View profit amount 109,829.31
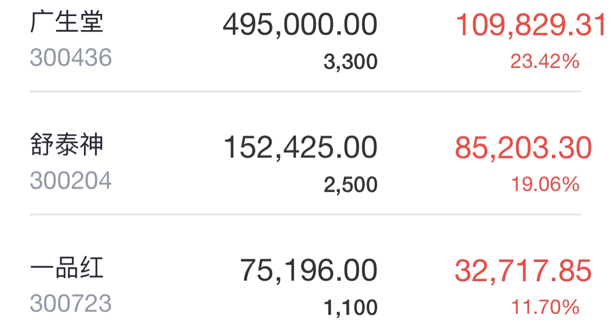 [x=530, y=24]
